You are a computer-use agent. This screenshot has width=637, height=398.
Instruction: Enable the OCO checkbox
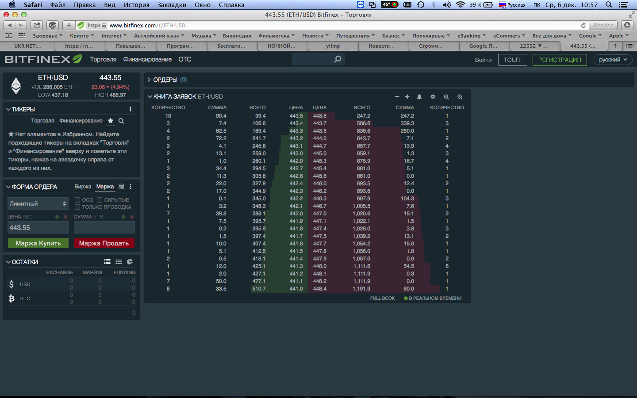point(77,200)
